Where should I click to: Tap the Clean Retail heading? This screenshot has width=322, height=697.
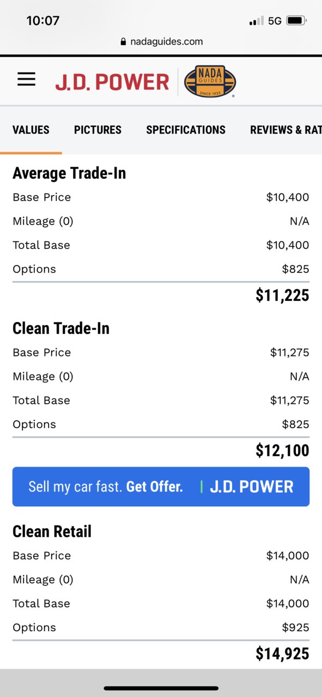[x=52, y=532]
